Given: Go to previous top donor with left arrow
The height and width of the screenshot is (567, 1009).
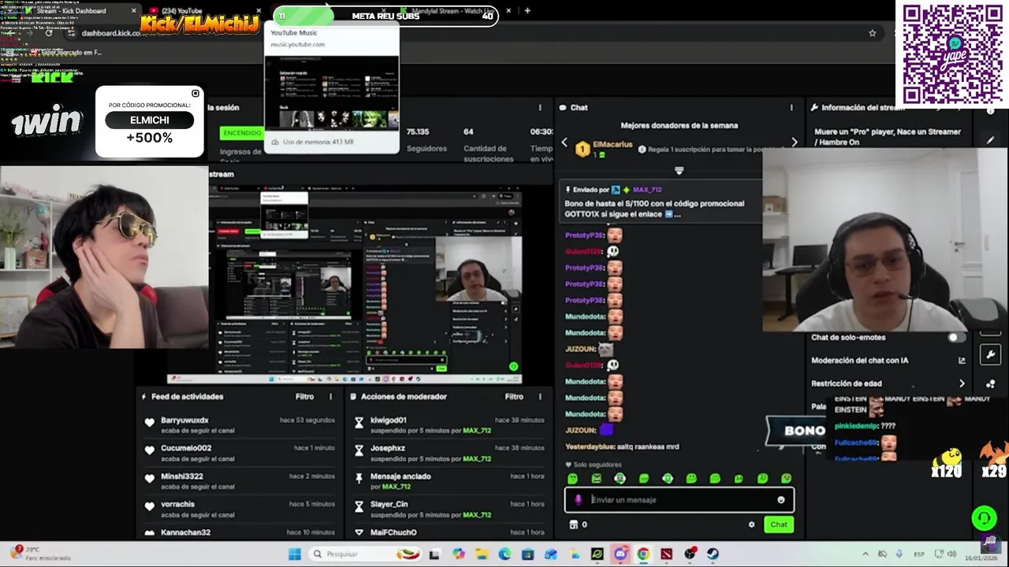Looking at the screenshot, I should tap(564, 143).
